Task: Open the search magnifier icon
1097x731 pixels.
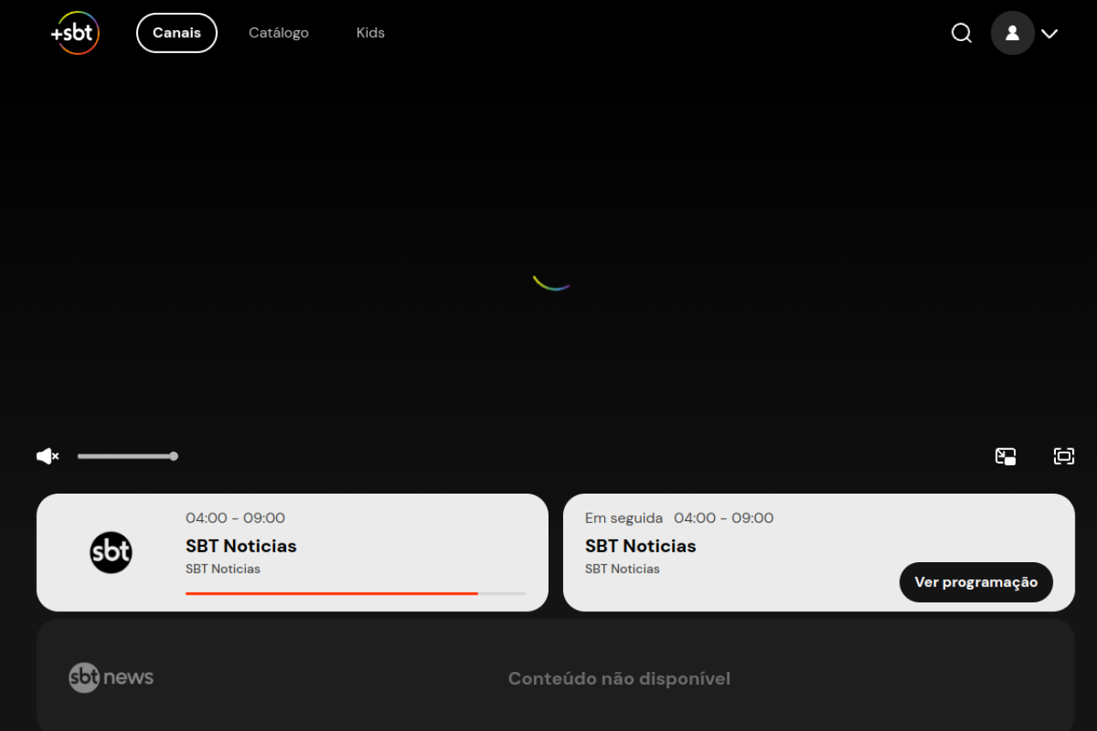Action: click(x=962, y=33)
